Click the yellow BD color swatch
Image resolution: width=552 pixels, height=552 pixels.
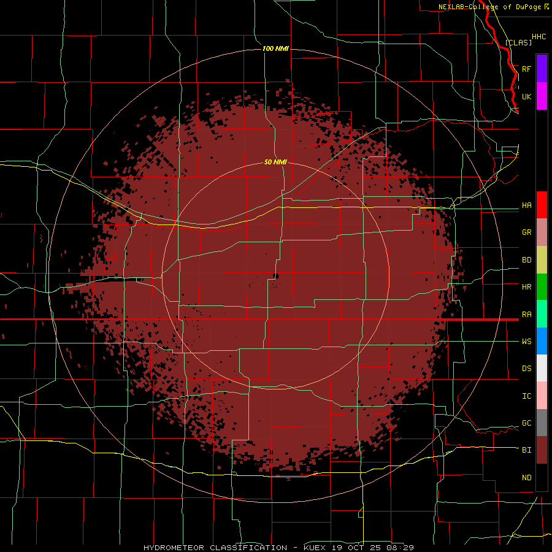pyautogui.click(x=542, y=260)
